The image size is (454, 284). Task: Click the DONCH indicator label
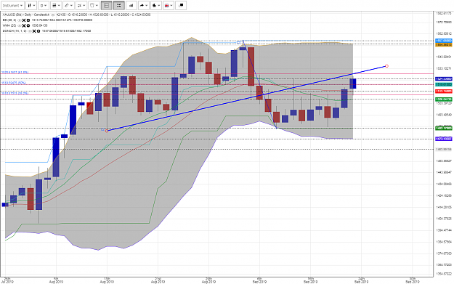tap(15, 31)
